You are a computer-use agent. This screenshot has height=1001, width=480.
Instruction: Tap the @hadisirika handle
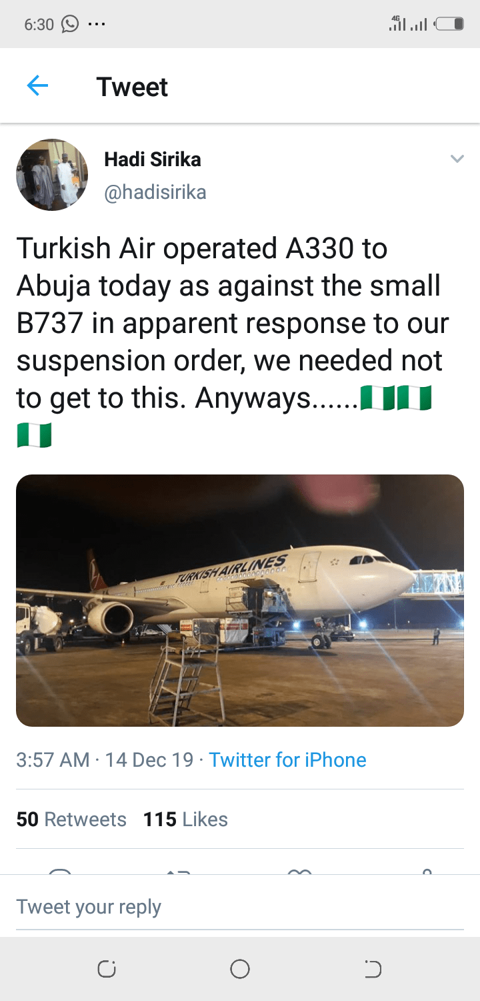[x=155, y=192]
